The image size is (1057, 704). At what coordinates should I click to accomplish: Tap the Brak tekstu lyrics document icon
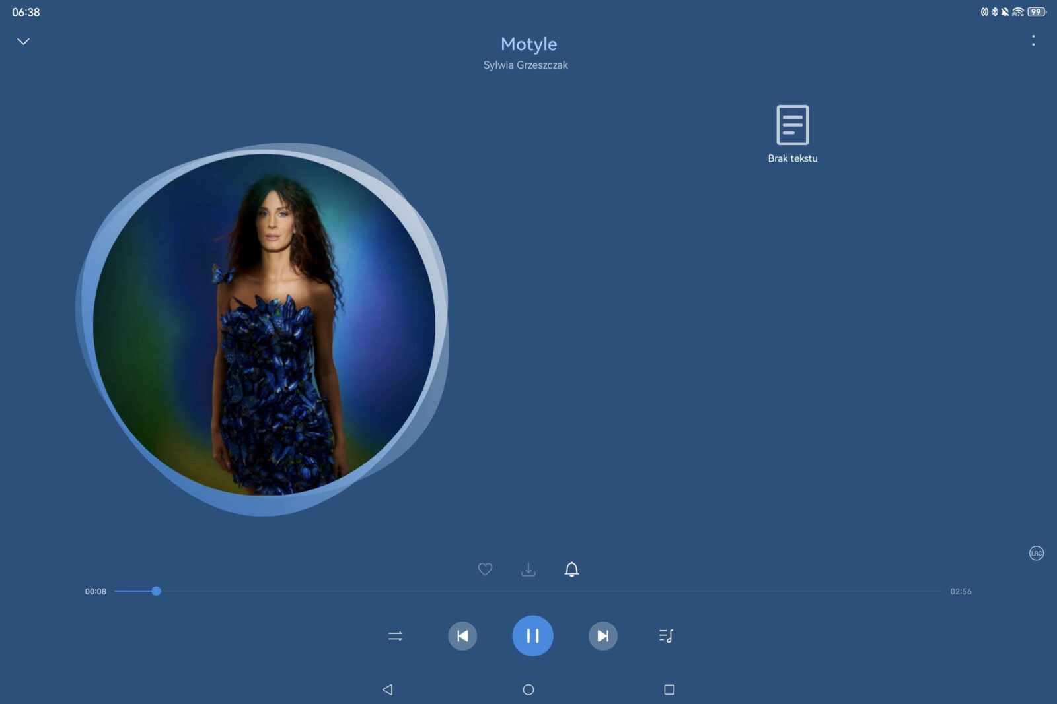tap(792, 125)
